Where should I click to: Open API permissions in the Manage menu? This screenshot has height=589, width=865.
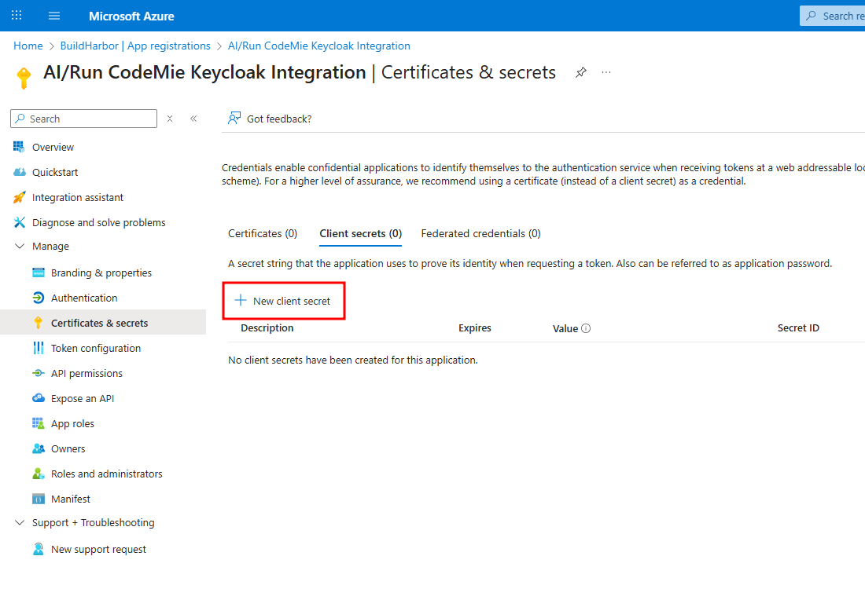point(86,373)
